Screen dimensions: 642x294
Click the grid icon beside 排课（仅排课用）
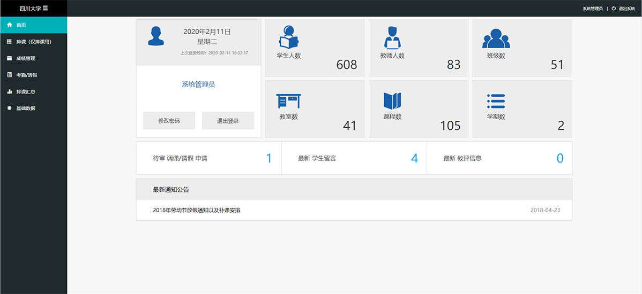[10, 42]
